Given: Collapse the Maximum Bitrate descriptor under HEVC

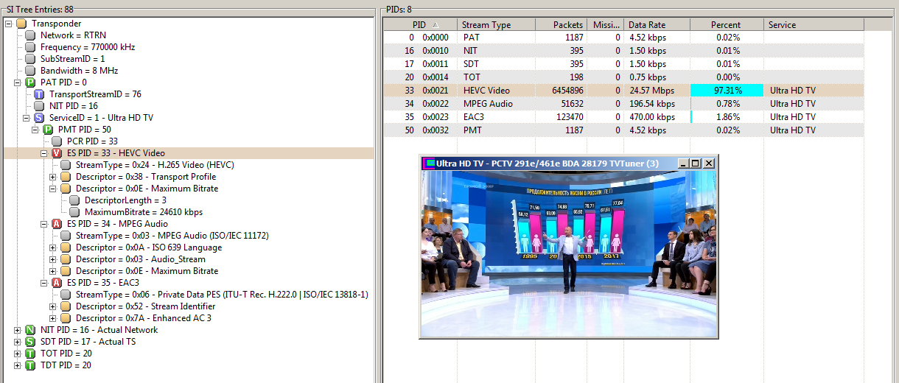Looking at the screenshot, I should [x=53, y=189].
